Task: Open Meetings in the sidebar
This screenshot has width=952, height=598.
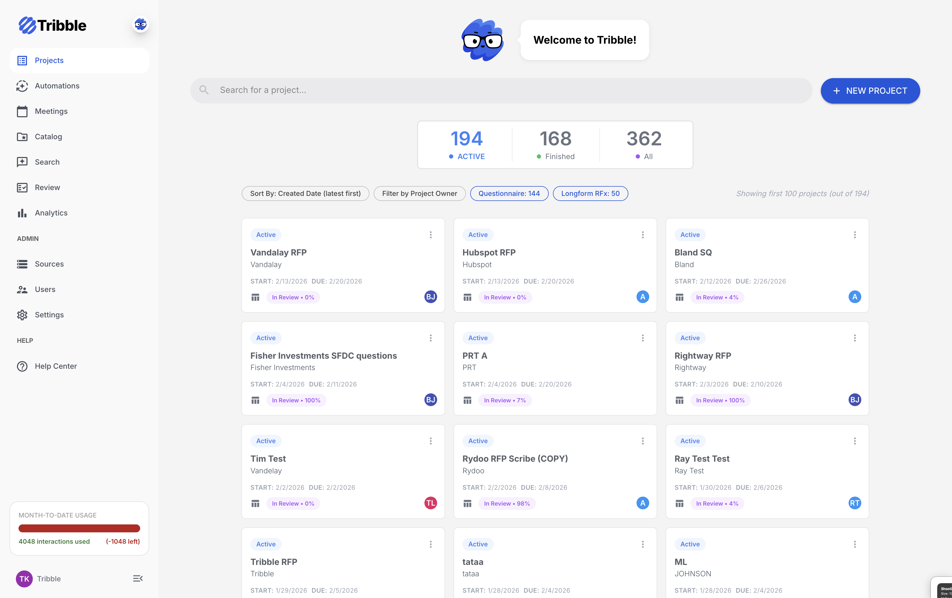Action: pyautogui.click(x=79, y=111)
